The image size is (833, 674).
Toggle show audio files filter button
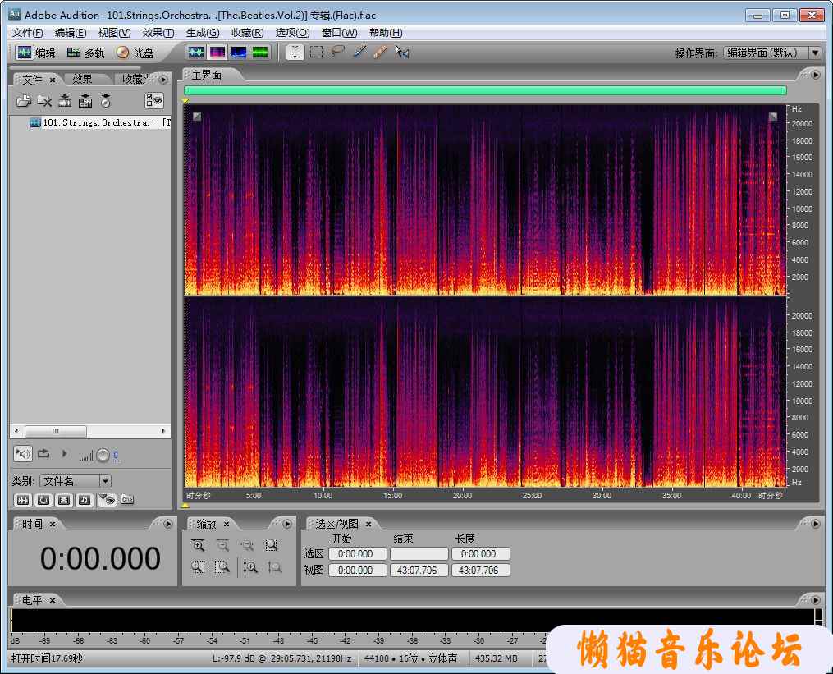(23, 500)
